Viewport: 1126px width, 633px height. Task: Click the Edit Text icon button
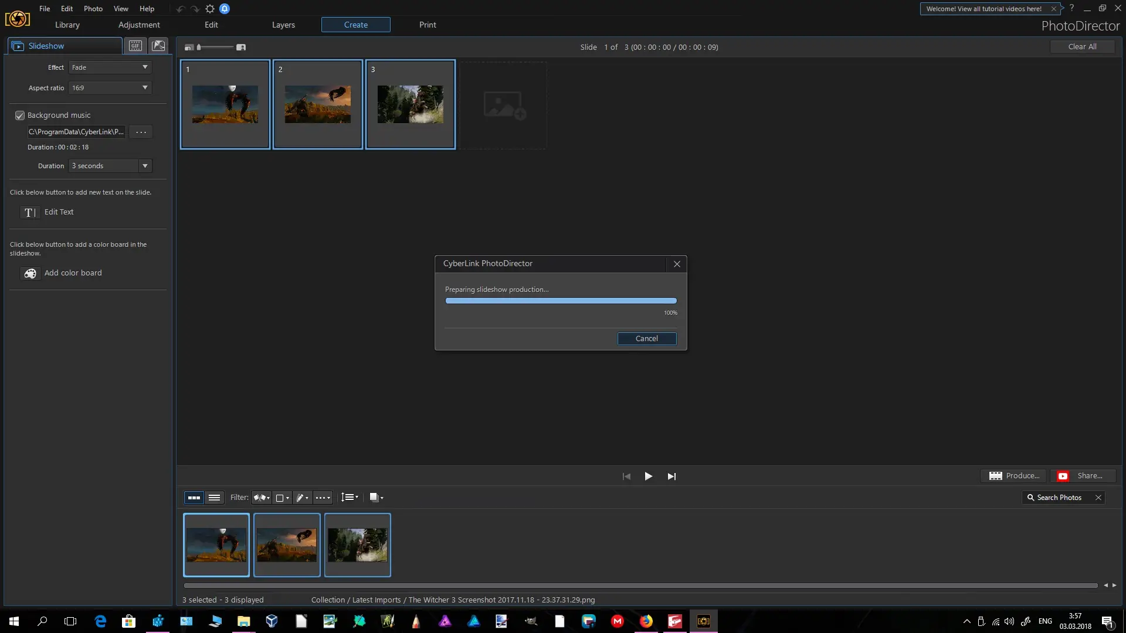click(30, 212)
